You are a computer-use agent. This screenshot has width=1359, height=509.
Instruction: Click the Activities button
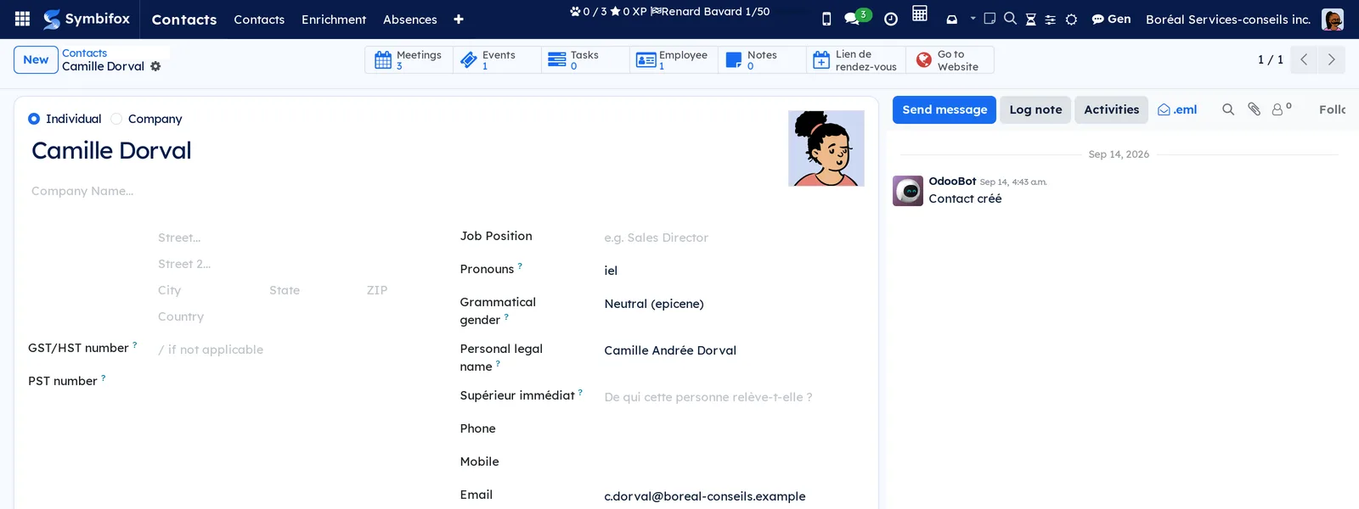[x=1111, y=109]
